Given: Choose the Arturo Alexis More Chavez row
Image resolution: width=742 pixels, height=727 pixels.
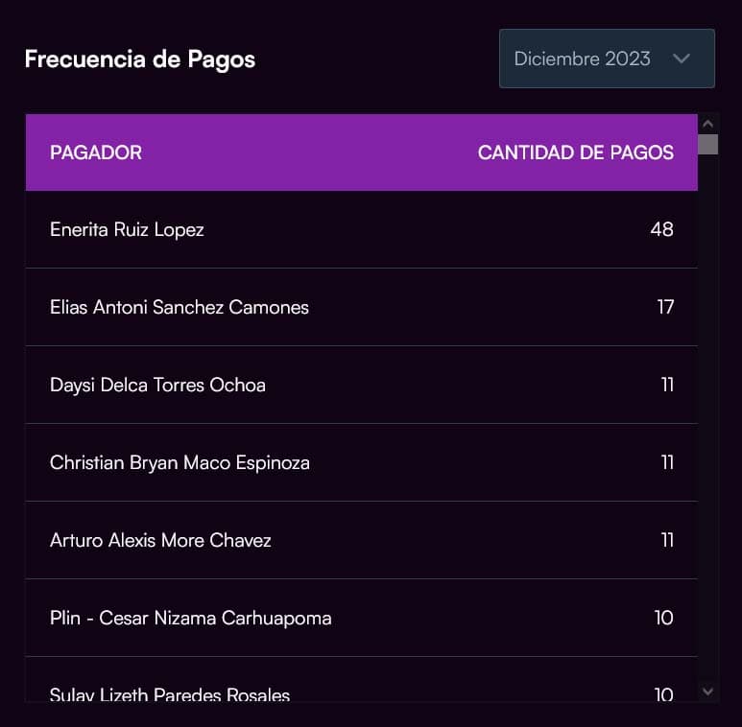Looking at the screenshot, I should (x=160, y=540).
